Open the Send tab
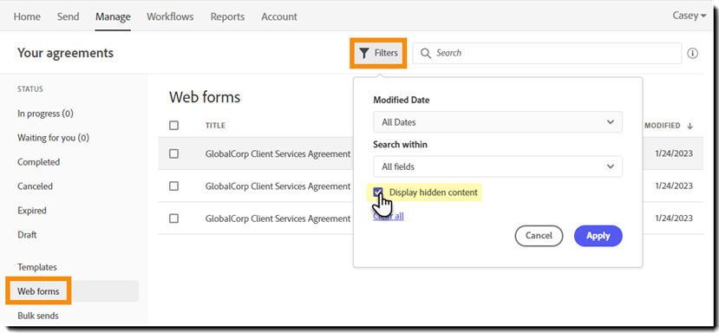The width and height of the screenshot is (719, 333). click(x=68, y=16)
